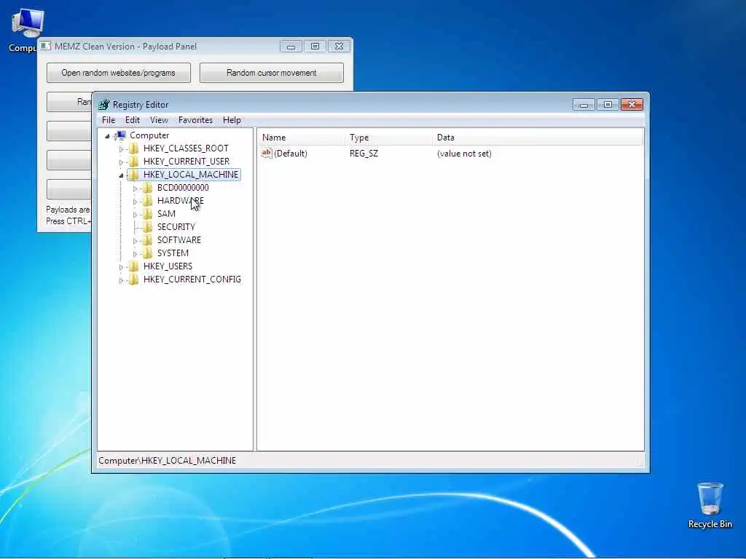746x559 pixels.
Task: Click the HKEY_CLASSES_ROOT folder icon
Action: point(134,148)
